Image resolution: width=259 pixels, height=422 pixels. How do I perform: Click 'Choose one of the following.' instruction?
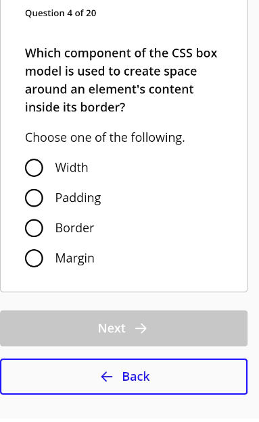(x=105, y=138)
